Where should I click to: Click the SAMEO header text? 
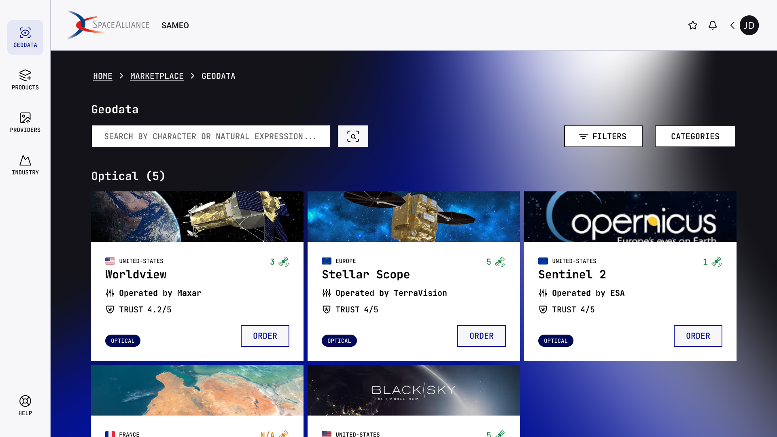(175, 25)
